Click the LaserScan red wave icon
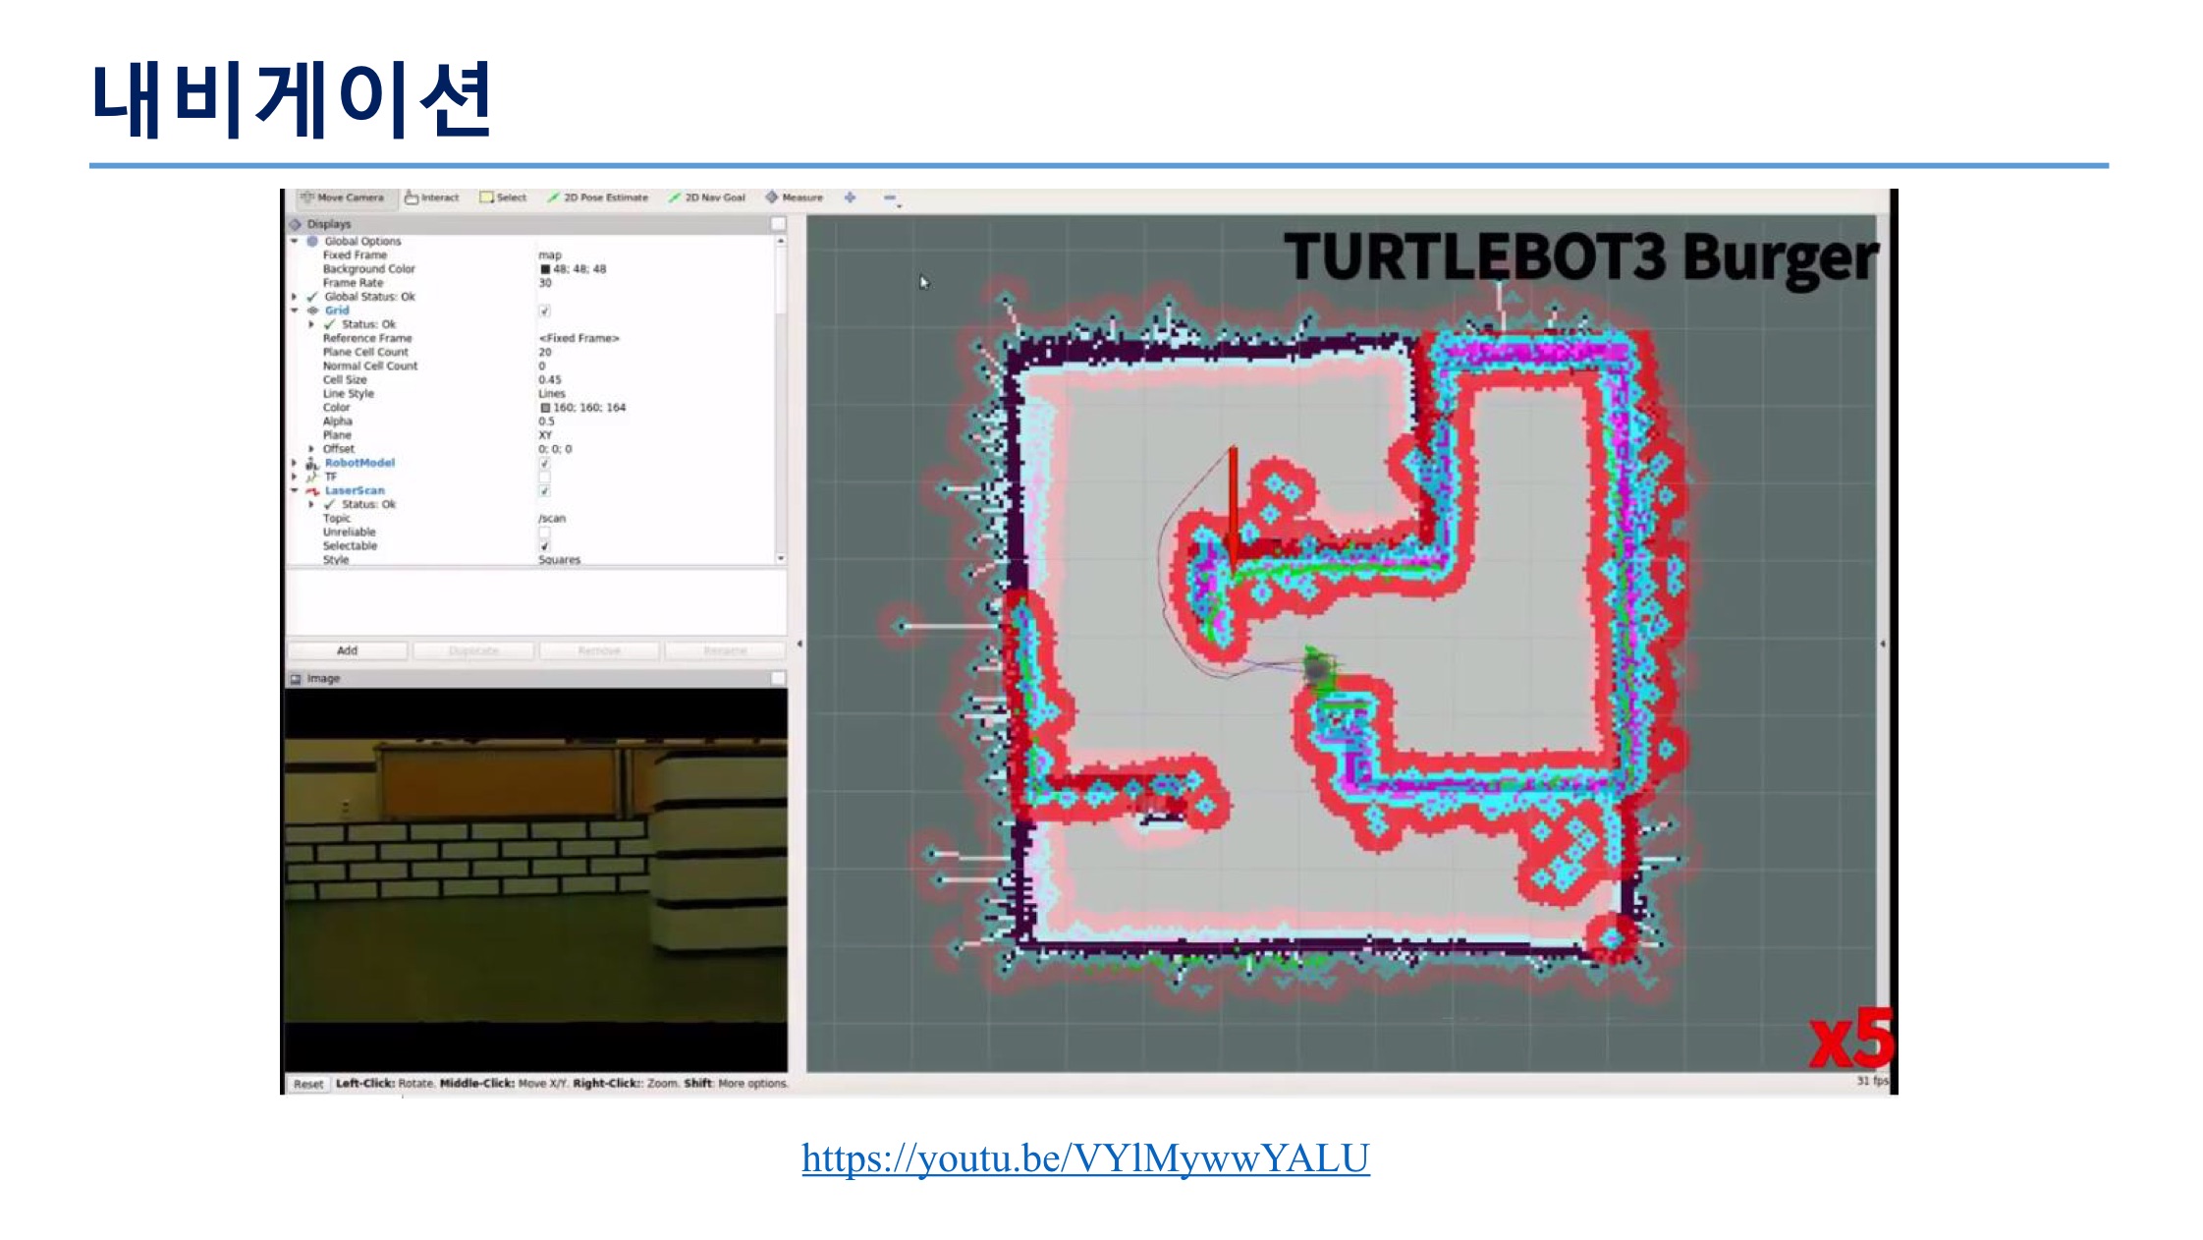2203x1240 pixels. [312, 490]
